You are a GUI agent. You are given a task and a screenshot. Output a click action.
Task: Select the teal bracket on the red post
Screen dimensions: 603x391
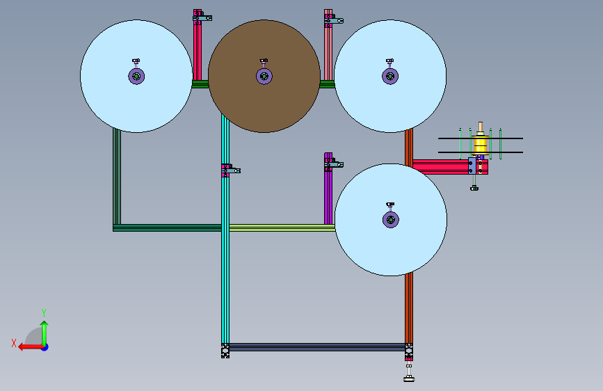coord(202,17)
